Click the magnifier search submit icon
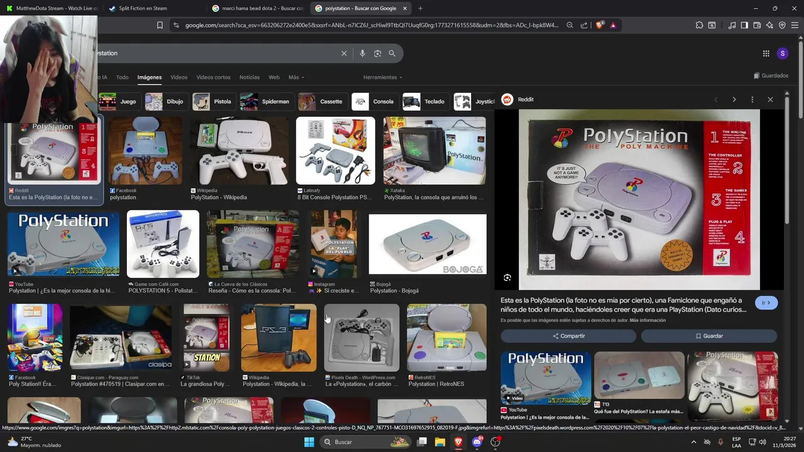 pyautogui.click(x=392, y=53)
